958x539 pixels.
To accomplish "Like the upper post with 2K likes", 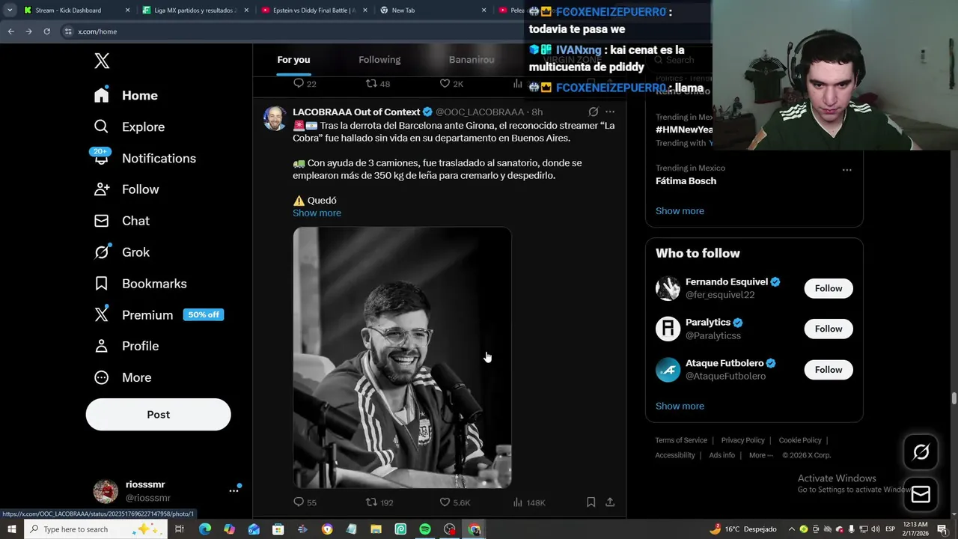I will click(x=451, y=84).
